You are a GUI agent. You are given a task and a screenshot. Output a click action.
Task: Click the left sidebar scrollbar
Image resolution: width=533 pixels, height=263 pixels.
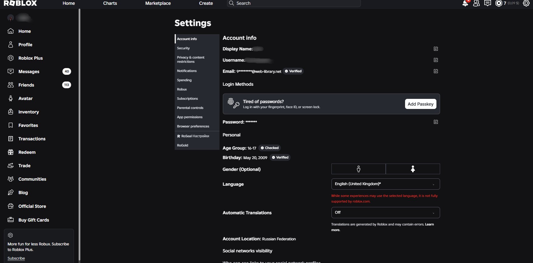point(80,134)
